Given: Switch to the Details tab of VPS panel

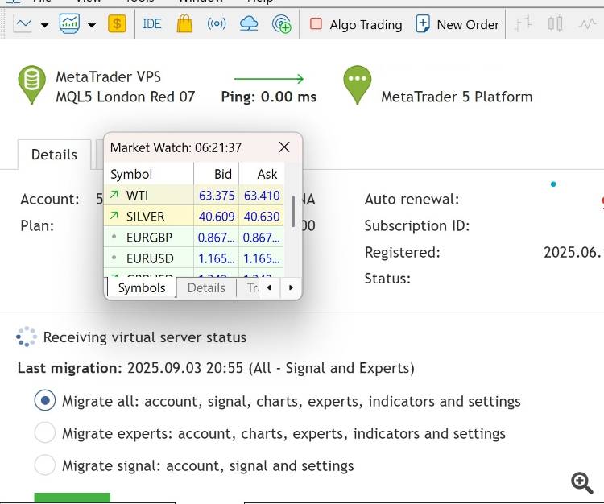Looking at the screenshot, I should tap(54, 155).
